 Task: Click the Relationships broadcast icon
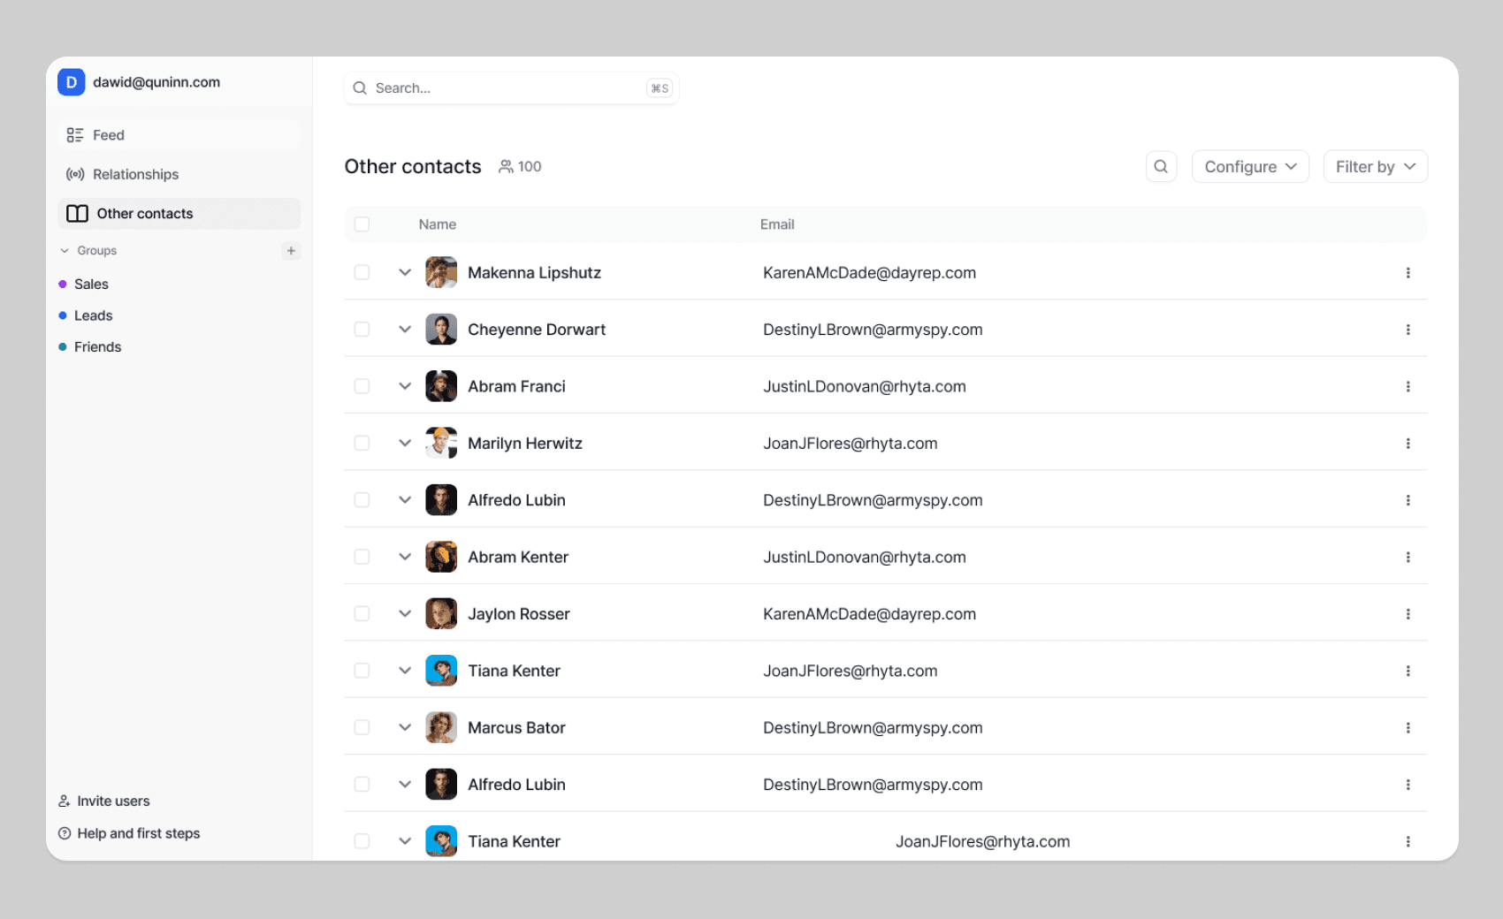pos(75,174)
